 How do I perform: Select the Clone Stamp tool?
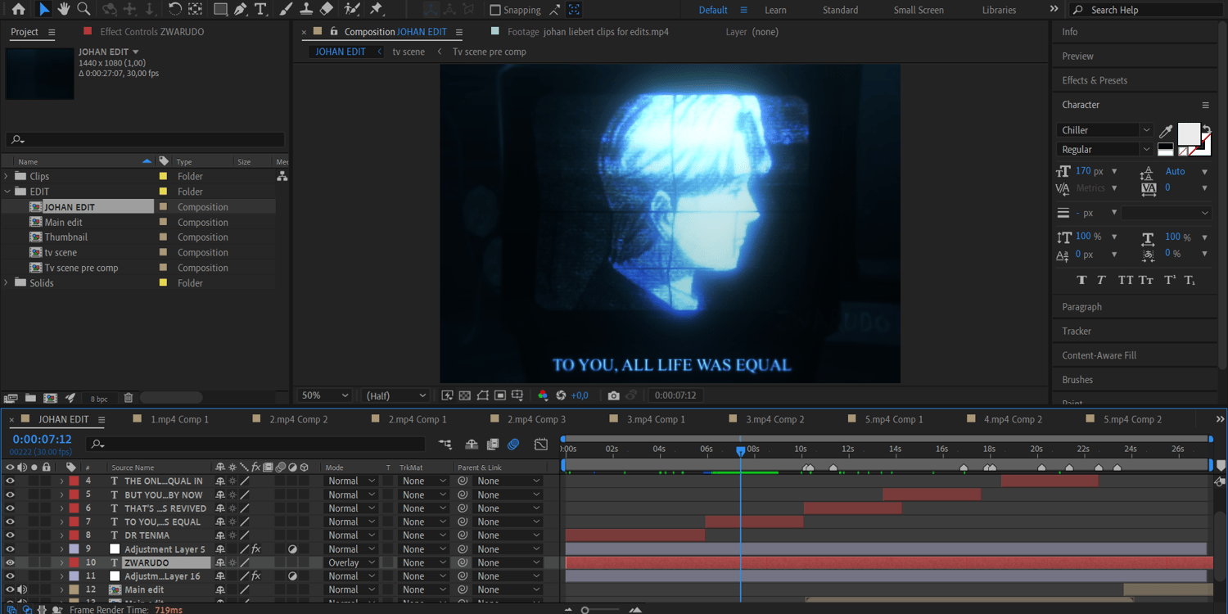[306, 9]
